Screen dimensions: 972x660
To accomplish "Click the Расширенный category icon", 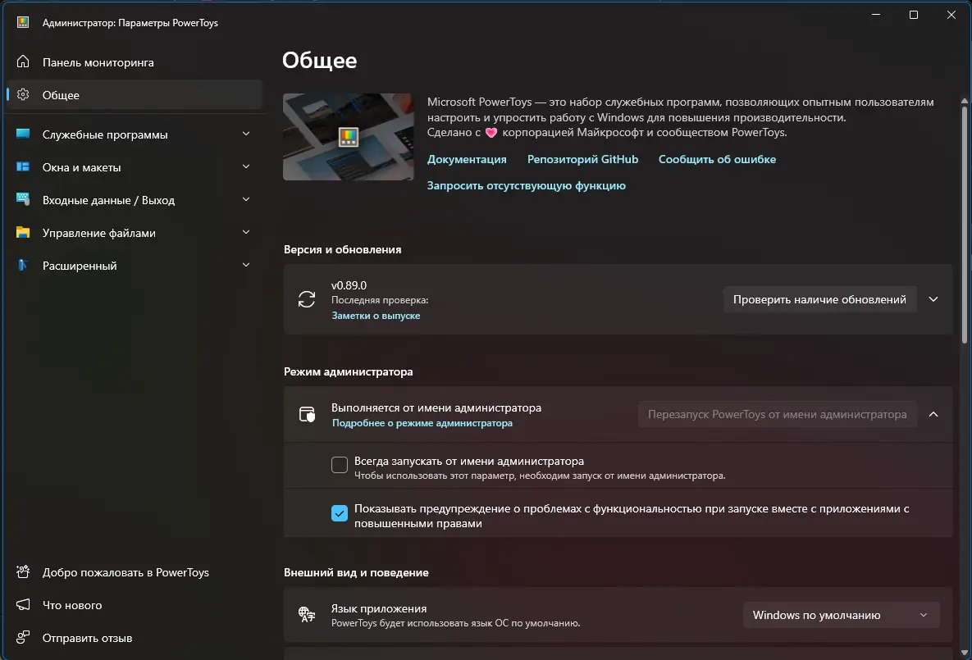I will (x=23, y=266).
